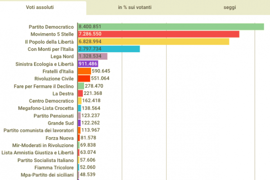Screen dimensions: 270x180
Task: Select the Centro Democratico label
Action: click(x=51, y=100)
